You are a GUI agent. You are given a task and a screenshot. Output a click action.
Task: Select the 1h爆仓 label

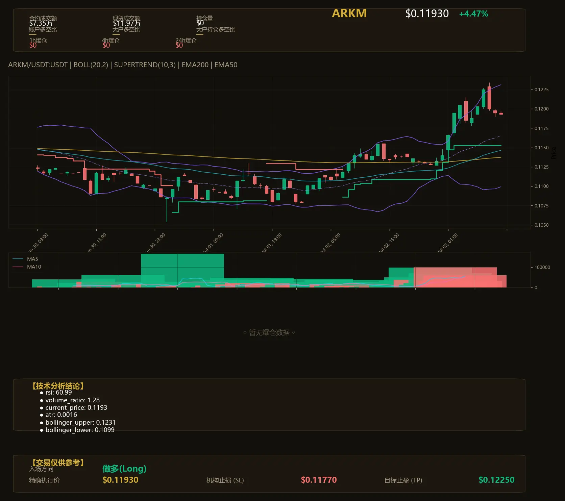(x=38, y=41)
